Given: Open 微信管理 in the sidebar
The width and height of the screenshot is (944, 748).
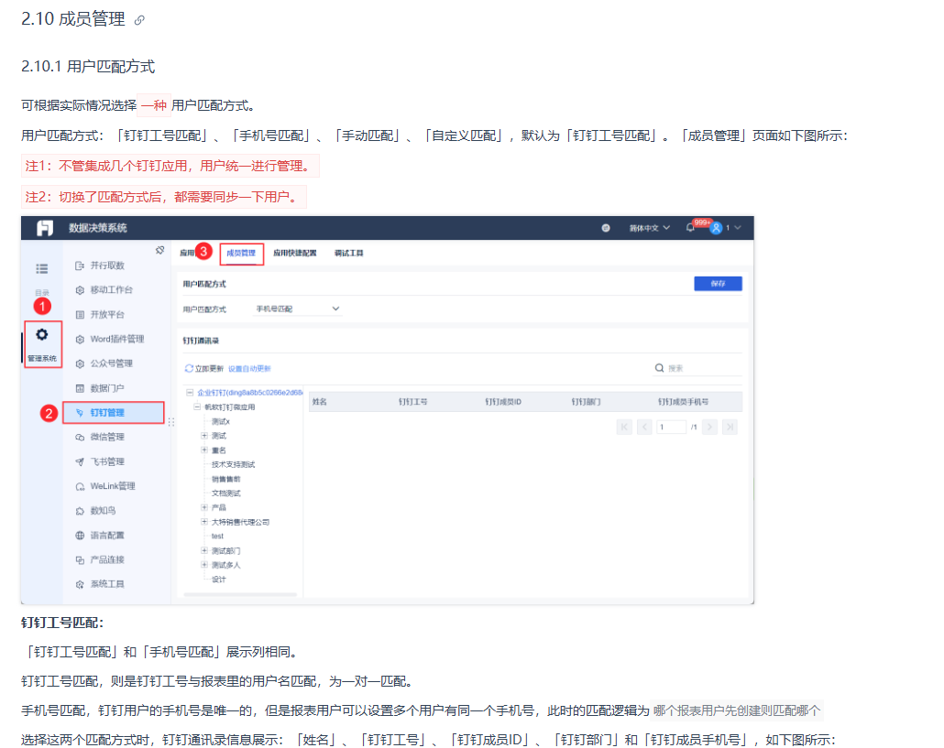Looking at the screenshot, I should tap(107, 437).
